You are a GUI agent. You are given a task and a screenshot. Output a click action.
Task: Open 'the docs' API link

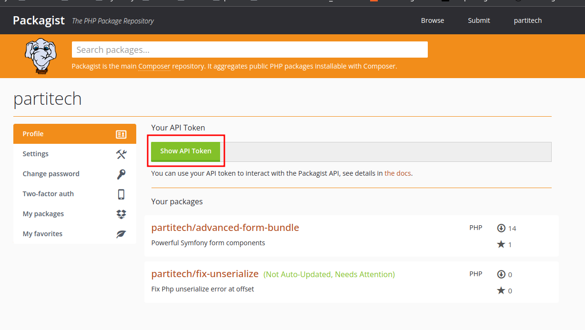(398, 173)
